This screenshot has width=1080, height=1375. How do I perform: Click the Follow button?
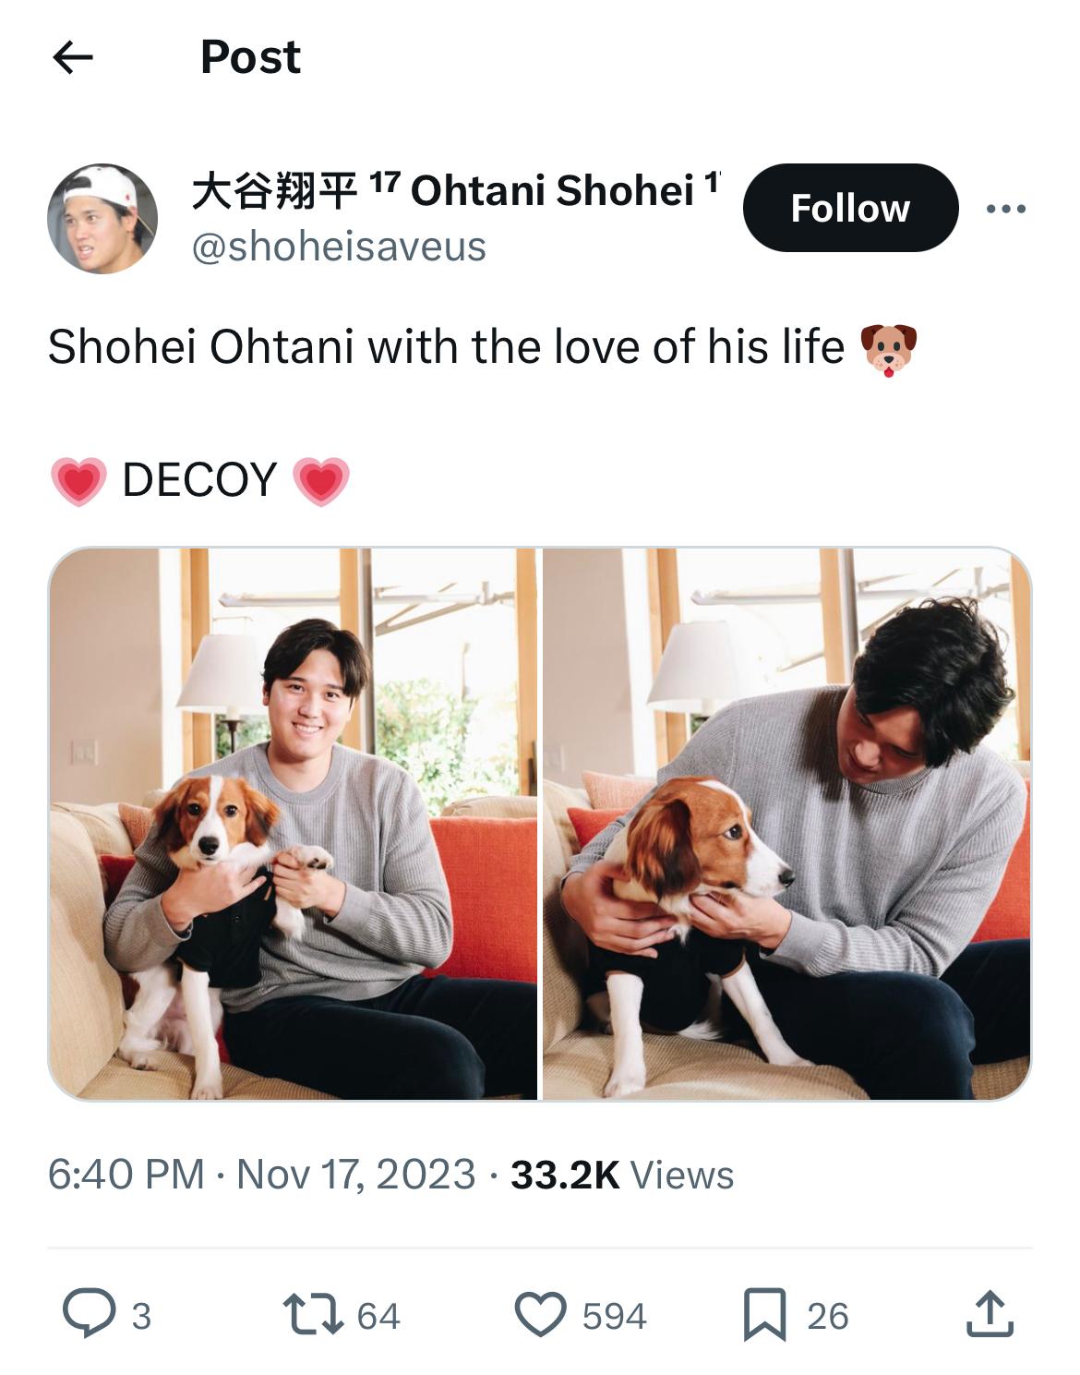coord(850,208)
